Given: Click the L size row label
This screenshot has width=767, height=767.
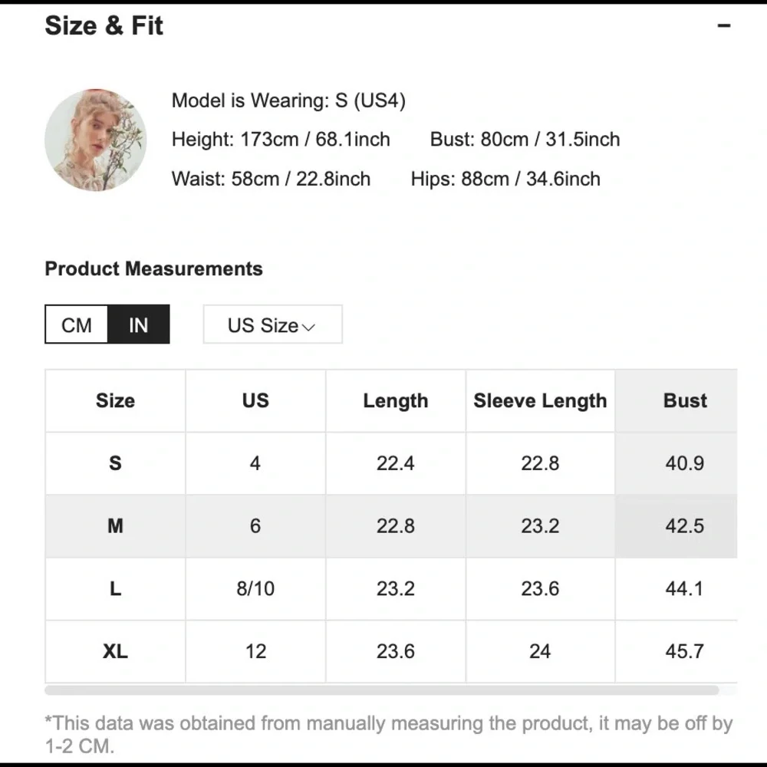Looking at the screenshot, I should (115, 589).
